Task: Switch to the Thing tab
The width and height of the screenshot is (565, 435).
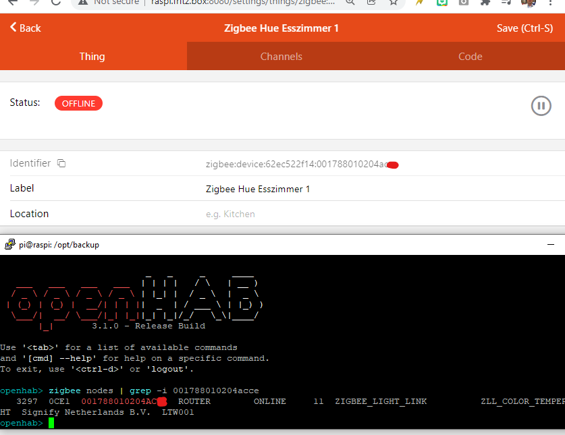Action: coord(92,56)
